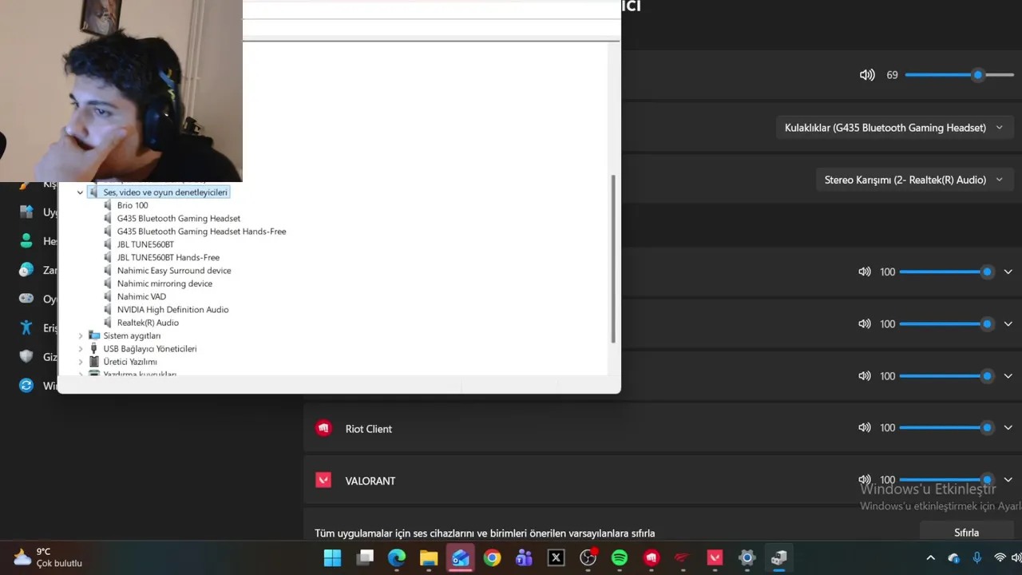
Task: Open the Accessibility figure icon in the sidebar
Action: point(27,327)
